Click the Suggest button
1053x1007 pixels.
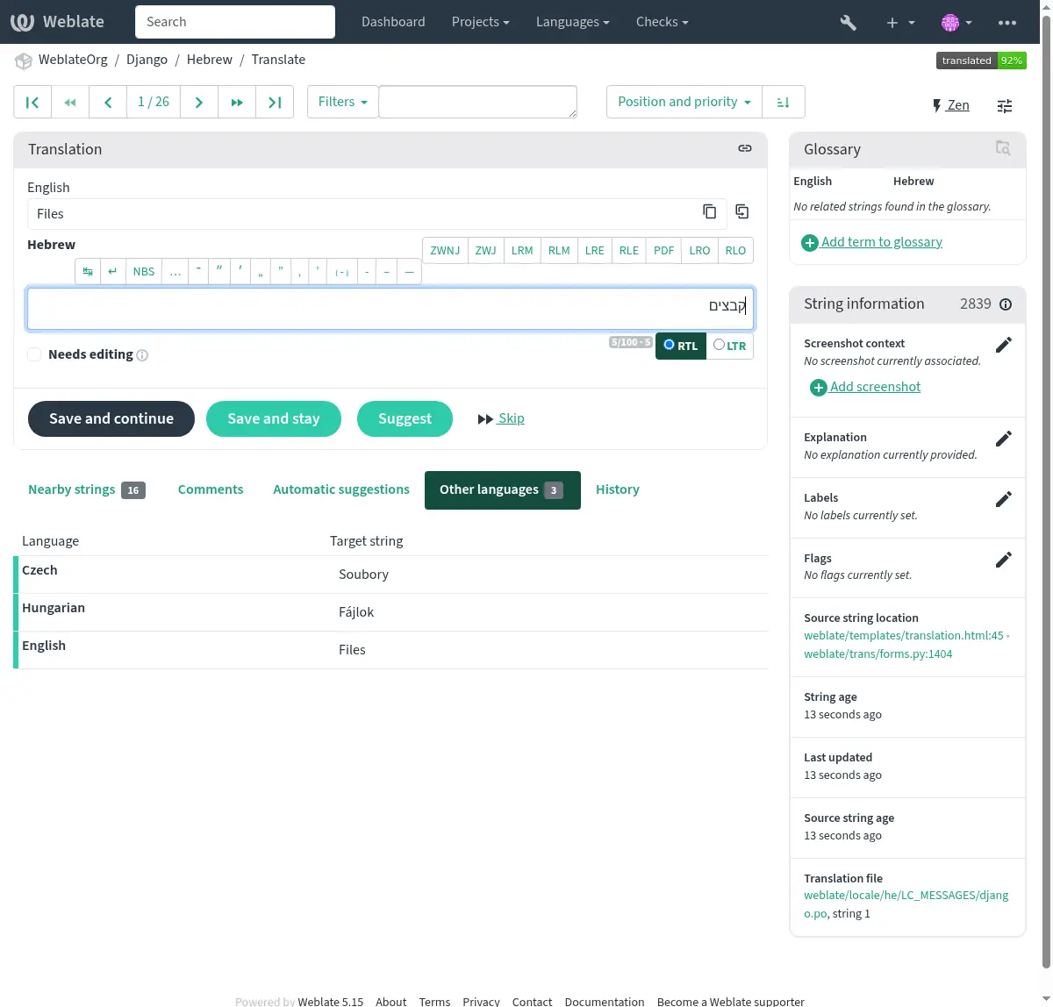tap(405, 418)
